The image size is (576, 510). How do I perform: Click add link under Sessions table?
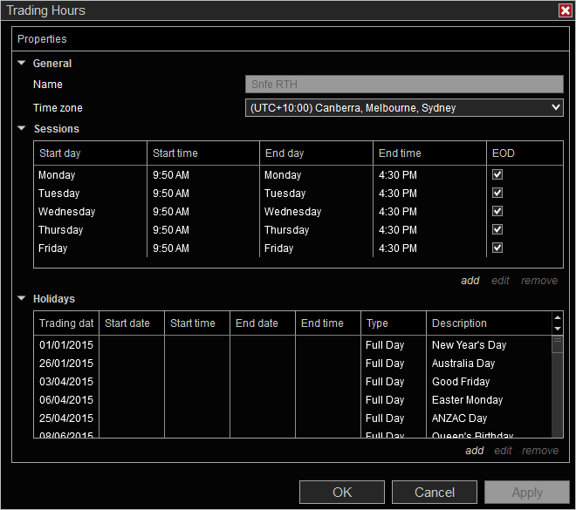pyautogui.click(x=470, y=281)
